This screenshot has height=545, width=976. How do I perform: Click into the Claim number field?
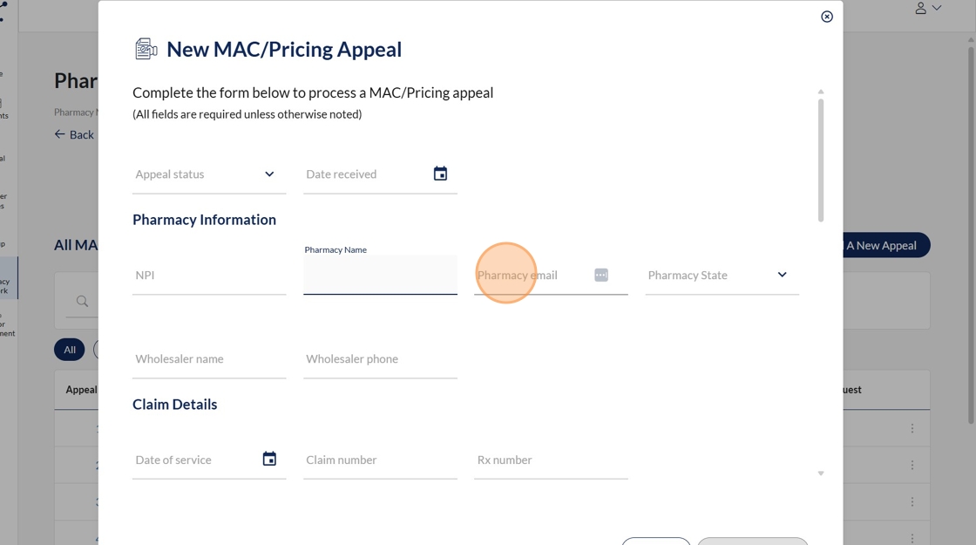(380, 460)
